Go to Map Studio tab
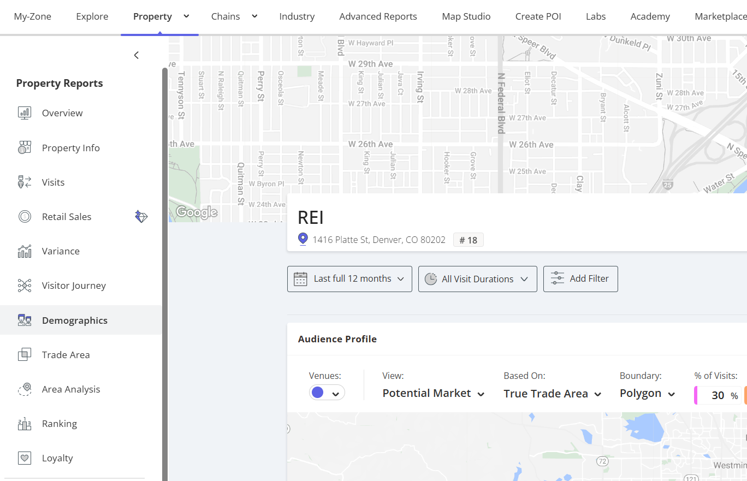 tap(466, 16)
